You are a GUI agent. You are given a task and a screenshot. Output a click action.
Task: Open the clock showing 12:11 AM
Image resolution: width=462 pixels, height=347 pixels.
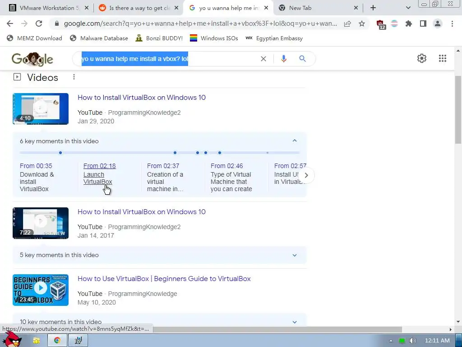(437, 341)
